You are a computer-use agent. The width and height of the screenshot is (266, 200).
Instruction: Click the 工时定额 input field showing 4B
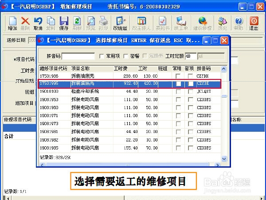tap(191, 56)
